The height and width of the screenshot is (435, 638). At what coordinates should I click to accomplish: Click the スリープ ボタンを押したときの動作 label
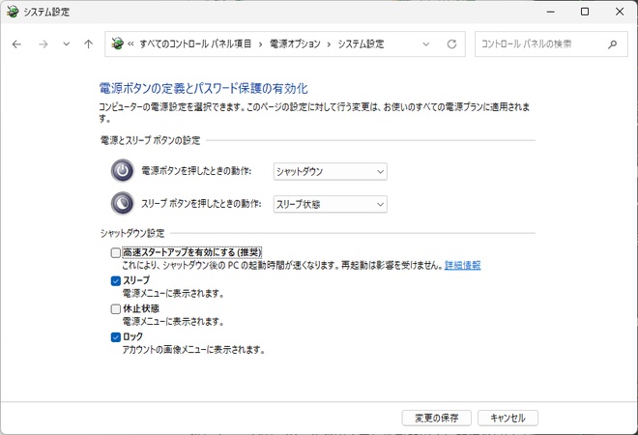coord(201,203)
